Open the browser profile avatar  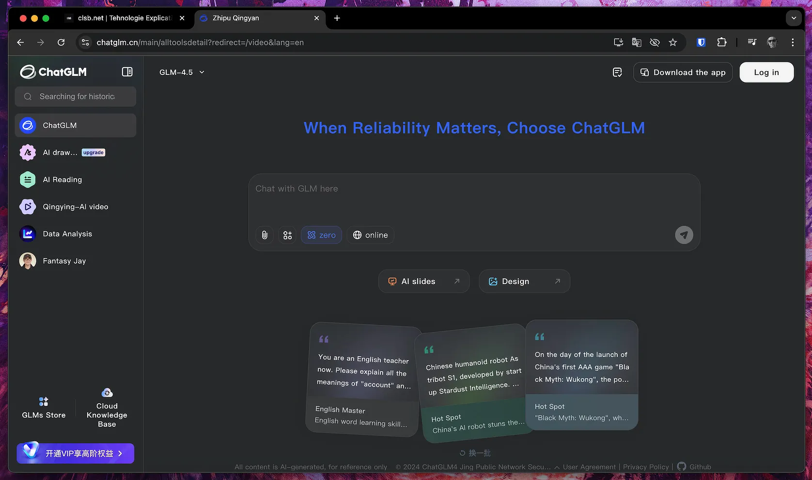pyautogui.click(x=772, y=43)
